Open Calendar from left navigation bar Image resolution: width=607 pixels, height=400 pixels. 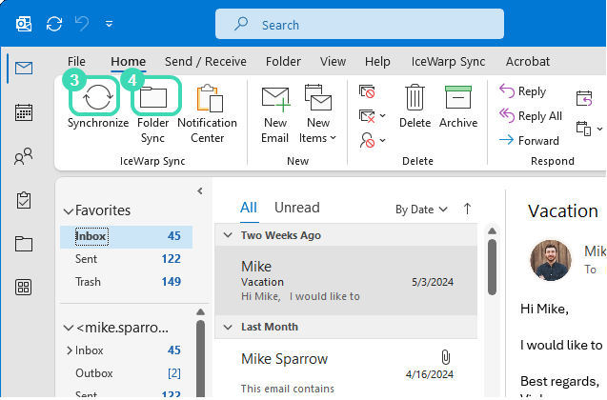tap(24, 112)
